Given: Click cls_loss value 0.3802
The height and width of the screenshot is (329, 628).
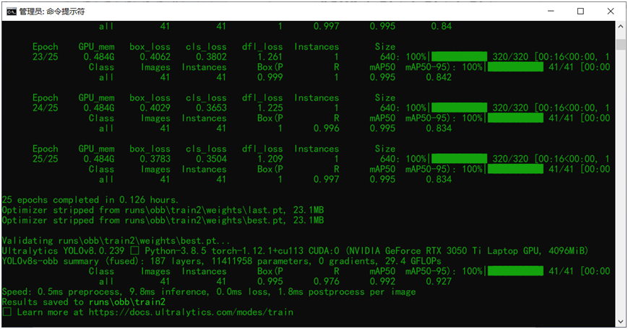Looking at the screenshot, I should [212, 57].
